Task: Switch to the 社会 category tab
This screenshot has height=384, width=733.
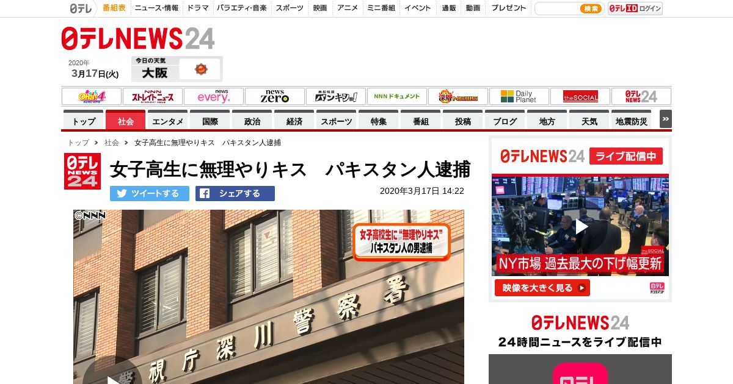Action: tap(126, 120)
